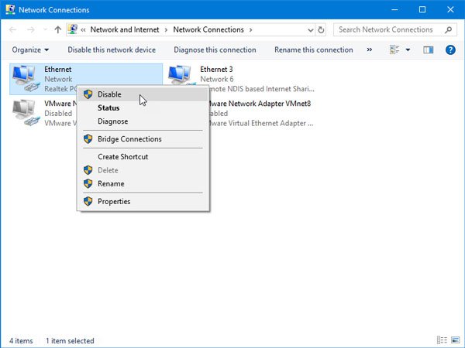Maximize the Network Connections window
Screen dimensions: 465x348
(x=422, y=9)
